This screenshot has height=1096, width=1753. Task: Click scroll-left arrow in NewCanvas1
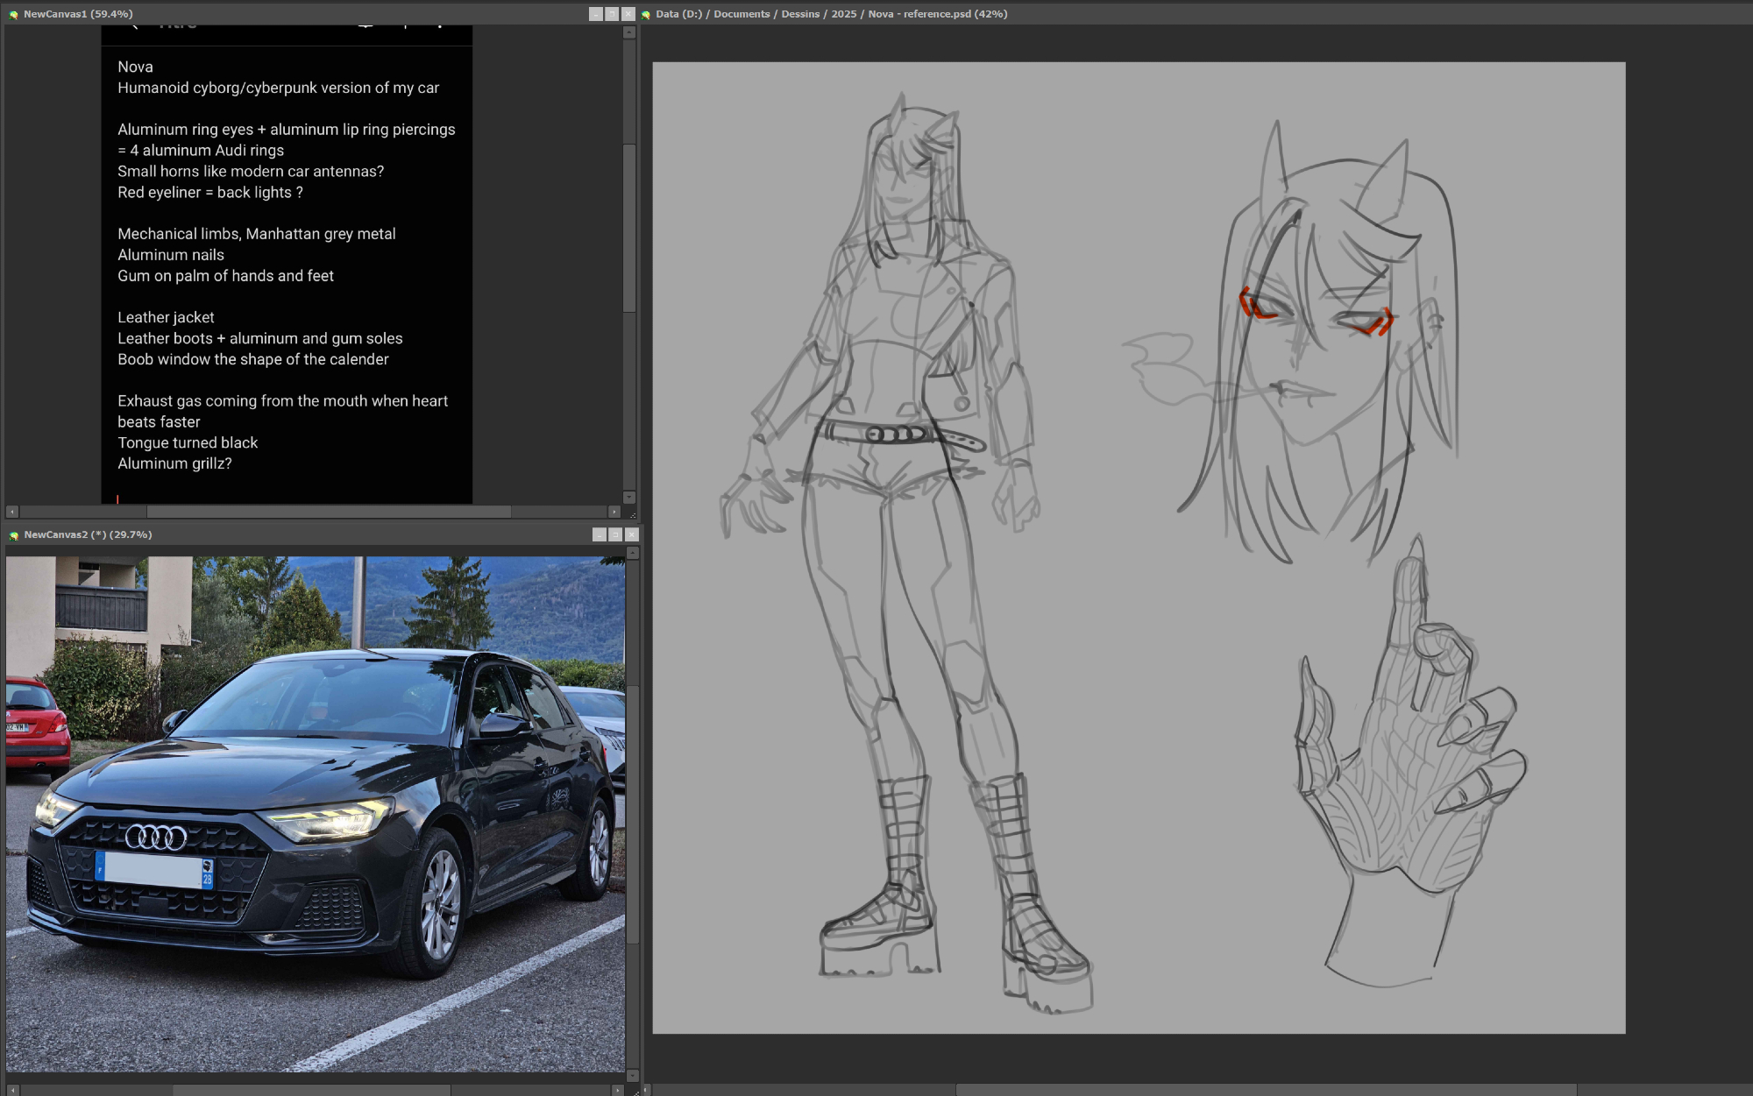pyautogui.click(x=12, y=512)
